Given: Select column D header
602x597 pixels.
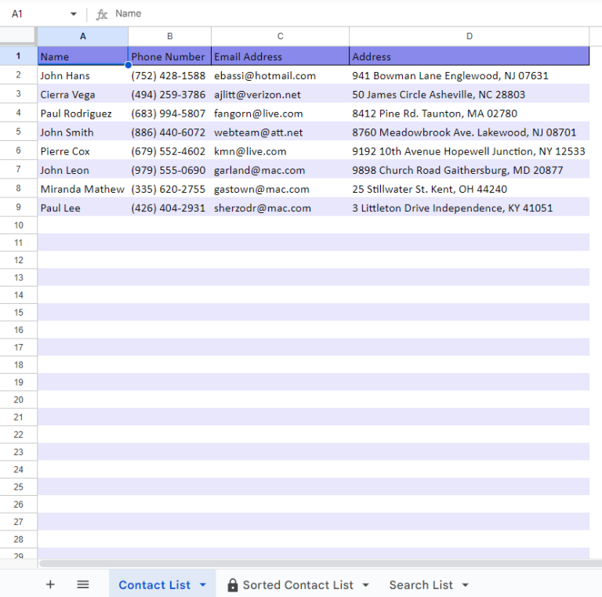Looking at the screenshot, I should 470,37.
